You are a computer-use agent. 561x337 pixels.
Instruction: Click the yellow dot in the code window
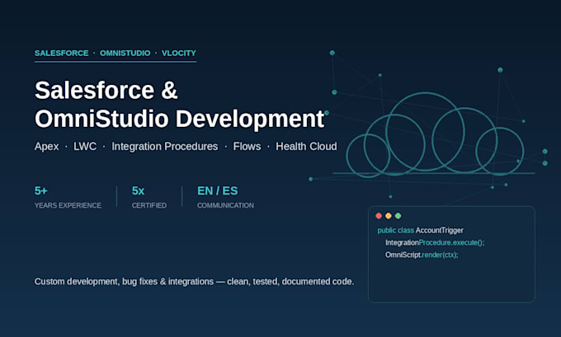[x=389, y=216]
